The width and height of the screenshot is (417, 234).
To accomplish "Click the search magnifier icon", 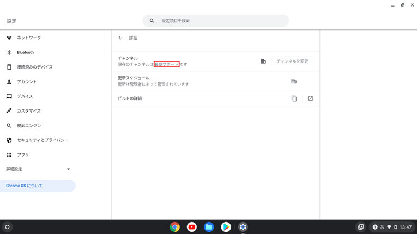I will tap(152, 21).
